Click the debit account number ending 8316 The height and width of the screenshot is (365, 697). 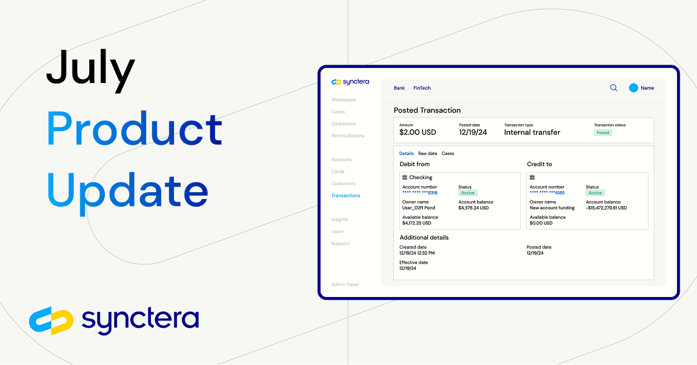pyautogui.click(x=420, y=193)
